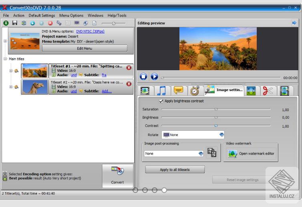The image size is (302, 207).
Task: Open the File menu
Action: click(6, 15)
